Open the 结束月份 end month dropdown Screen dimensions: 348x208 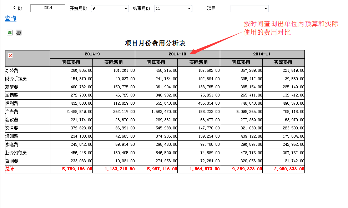[173, 8]
